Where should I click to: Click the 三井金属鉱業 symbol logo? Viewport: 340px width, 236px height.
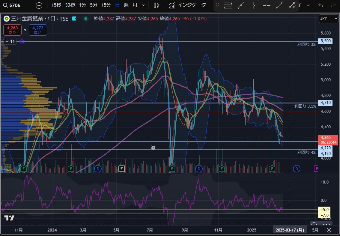coord(7,19)
